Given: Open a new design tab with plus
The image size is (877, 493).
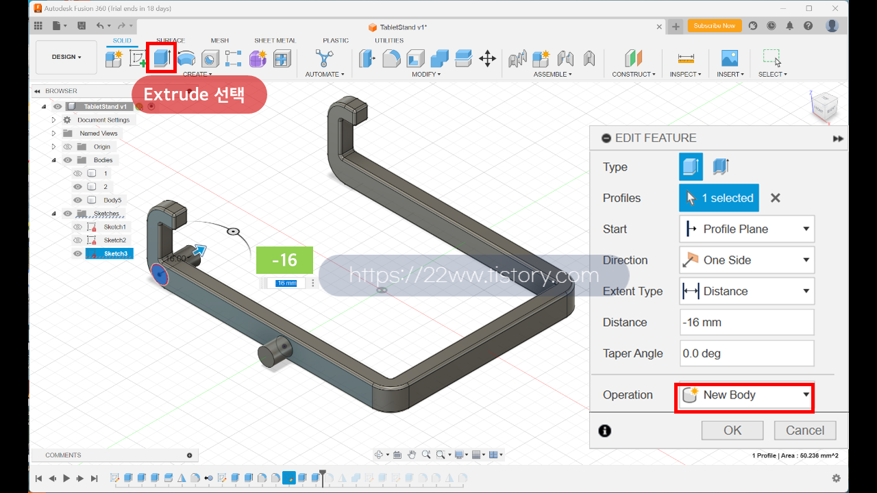Looking at the screenshot, I should click(676, 27).
